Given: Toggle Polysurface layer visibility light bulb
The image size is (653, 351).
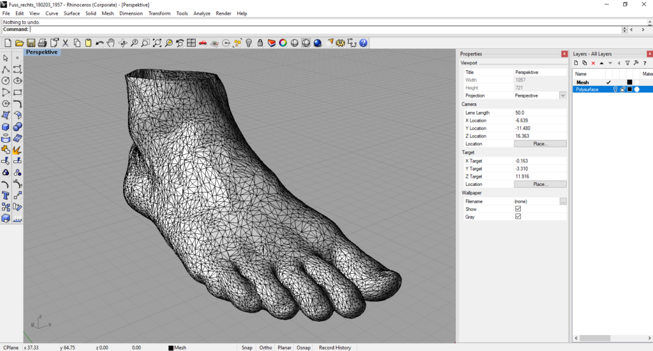Looking at the screenshot, I should [x=615, y=90].
